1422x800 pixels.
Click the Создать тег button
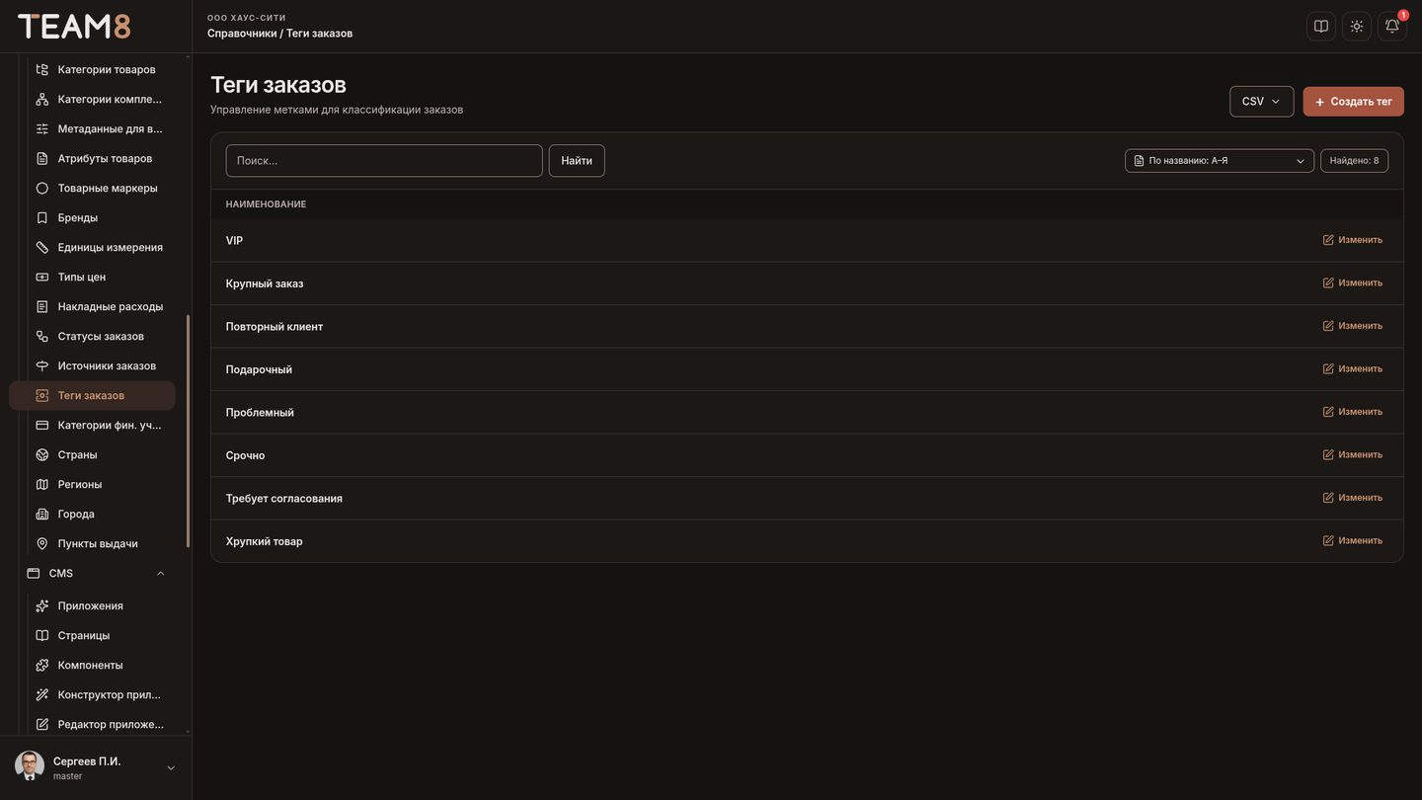(1353, 101)
